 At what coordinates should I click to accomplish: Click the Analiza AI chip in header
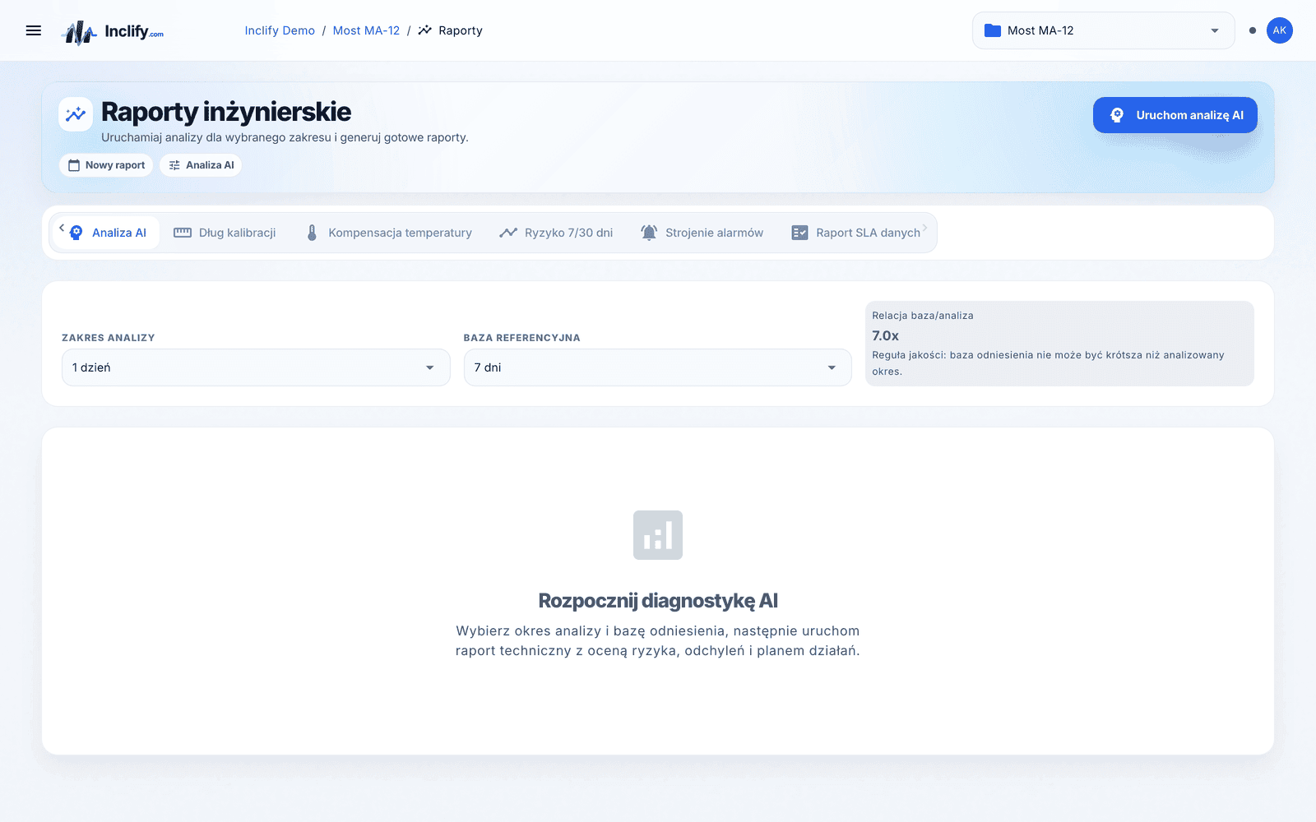[201, 165]
